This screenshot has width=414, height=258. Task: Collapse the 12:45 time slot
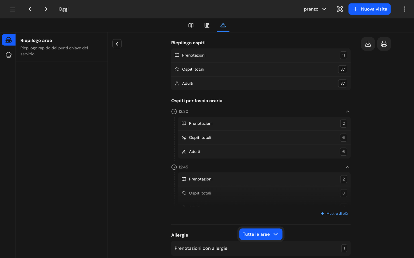coord(348,167)
